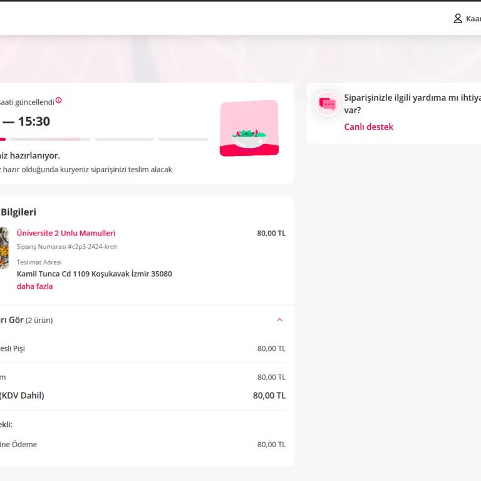The width and height of the screenshot is (481, 481).
Task: Select order number text #c2p3-2424-kroh
Action: coord(93,247)
